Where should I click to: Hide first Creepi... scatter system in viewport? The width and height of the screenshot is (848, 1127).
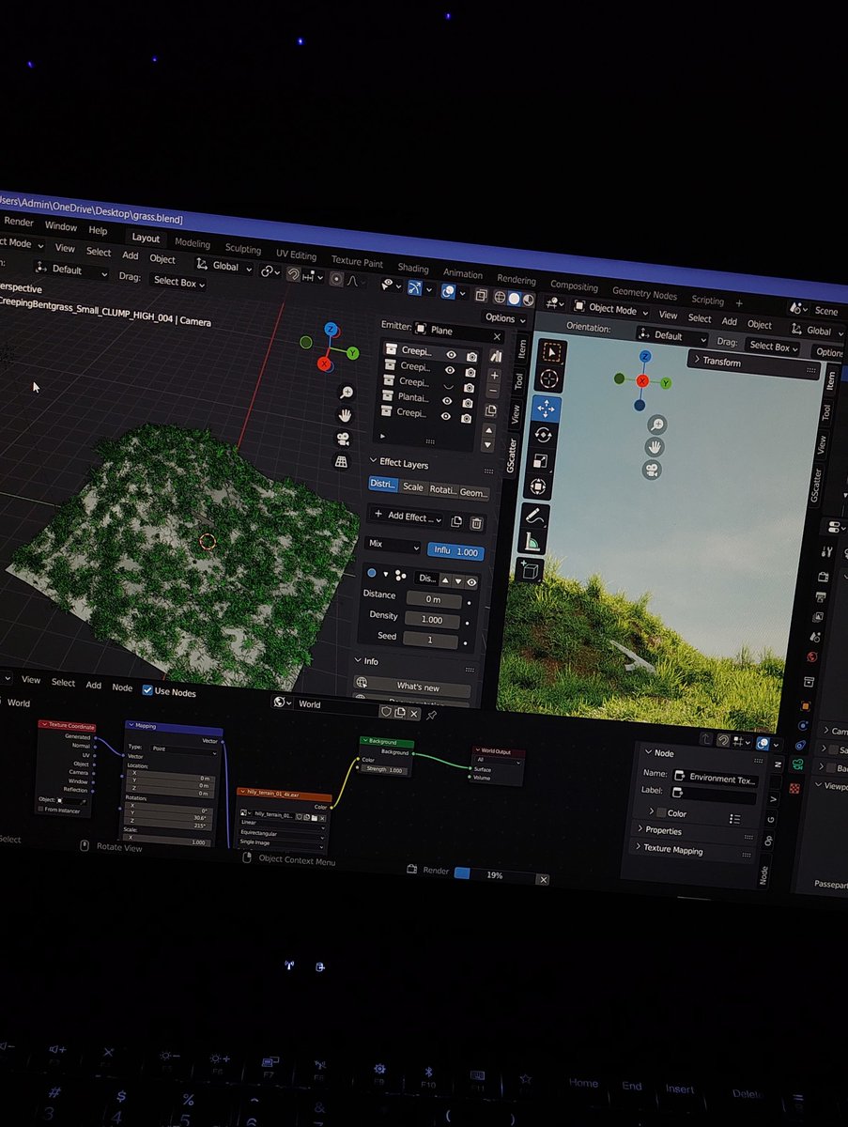pyautogui.click(x=453, y=355)
